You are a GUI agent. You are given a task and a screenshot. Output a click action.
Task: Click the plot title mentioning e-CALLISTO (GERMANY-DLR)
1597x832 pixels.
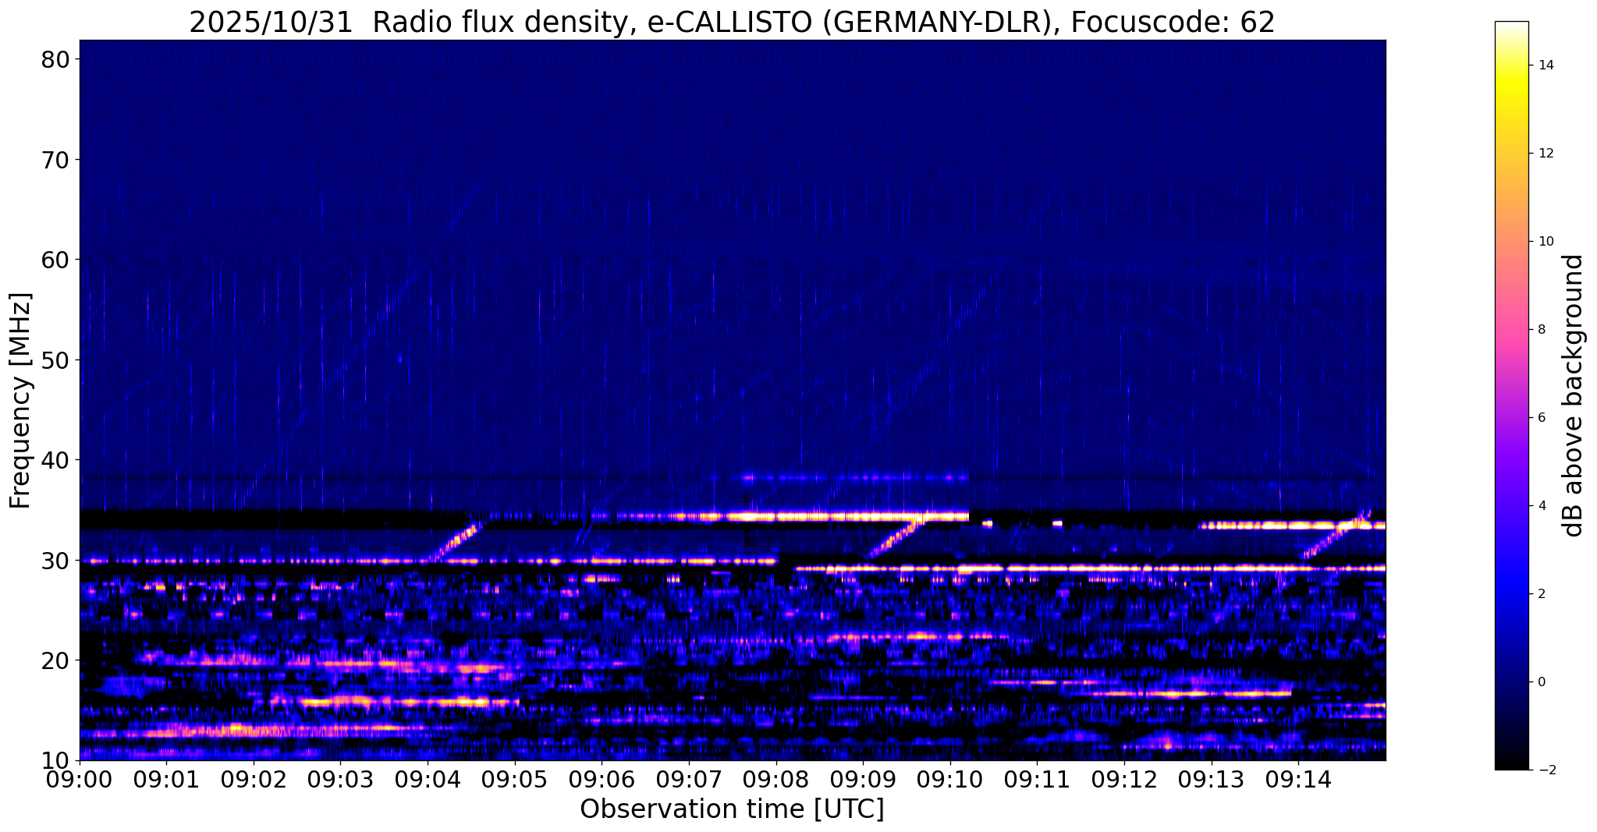point(732,21)
